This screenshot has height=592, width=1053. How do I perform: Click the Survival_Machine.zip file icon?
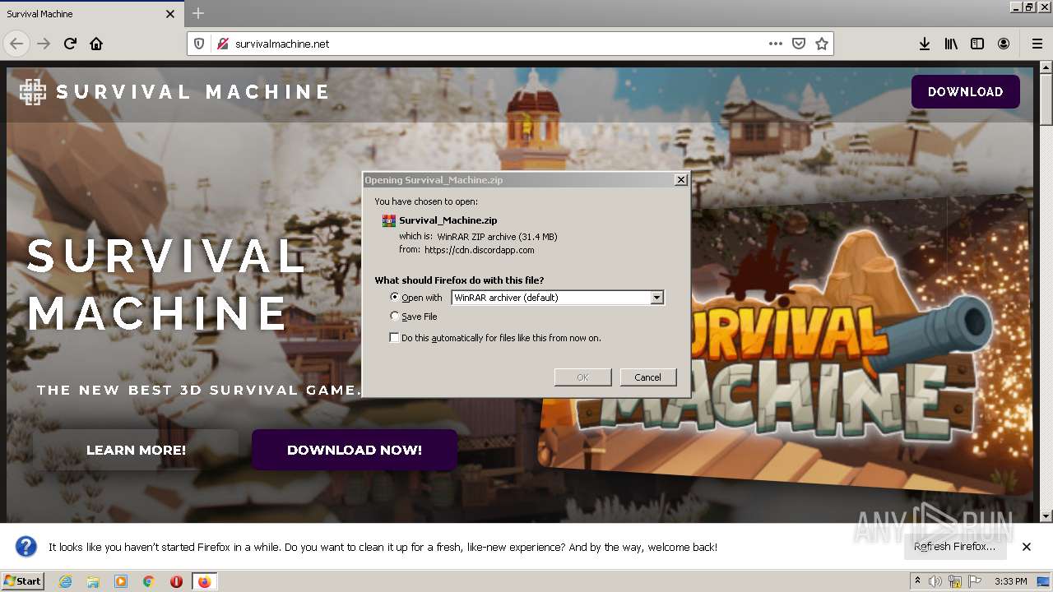(x=389, y=220)
